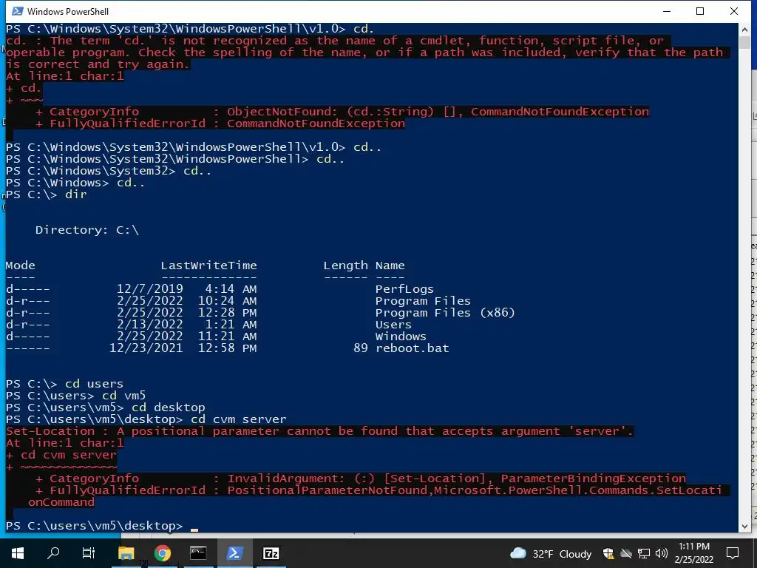Open taskbar Search
The height and width of the screenshot is (568, 757).
(53, 553)
